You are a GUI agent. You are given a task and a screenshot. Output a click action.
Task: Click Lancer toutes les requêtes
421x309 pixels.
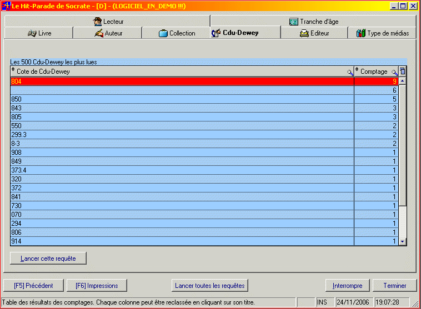click(210, 286)
